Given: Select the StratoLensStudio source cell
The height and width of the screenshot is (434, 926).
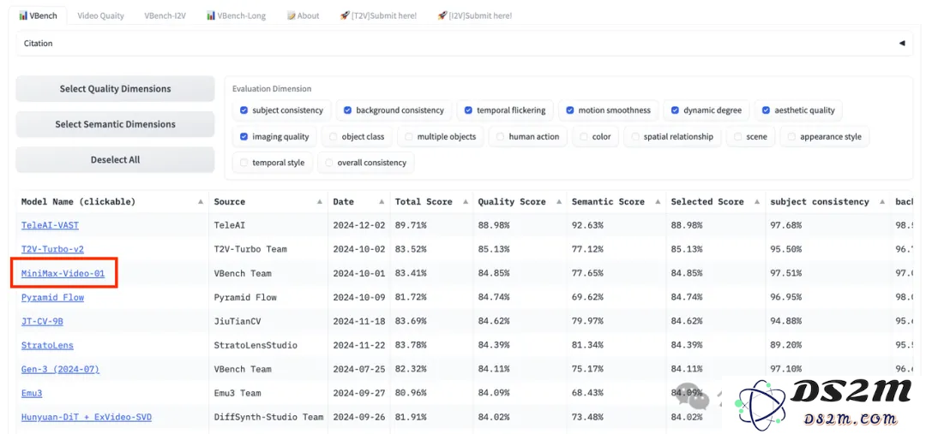Looking at the screenshot, I should pos(268,345).
